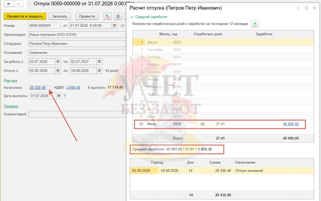
Task: Click the 18.08.2026 cell in the period row
Action: tap(171, 171)
